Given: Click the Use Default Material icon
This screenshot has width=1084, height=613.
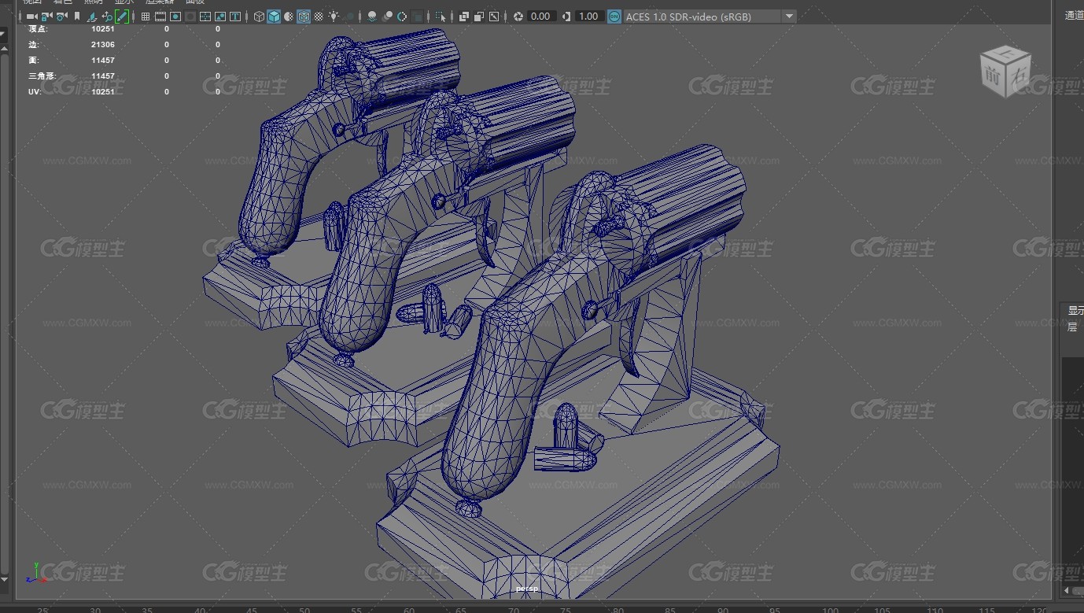Looking at the screenshot, I should pos(289,16).
